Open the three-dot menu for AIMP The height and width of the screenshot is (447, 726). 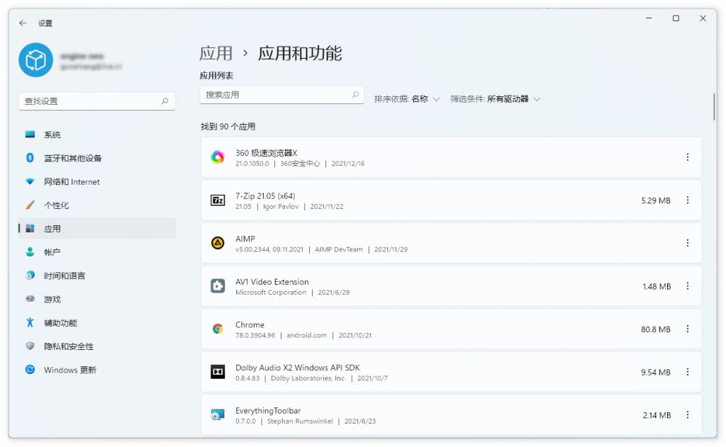688,243
